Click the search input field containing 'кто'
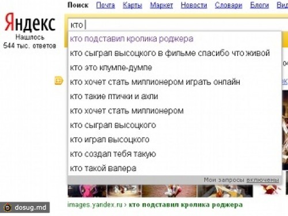The width and height of the screenshot is (288, 216). point(177,25)
